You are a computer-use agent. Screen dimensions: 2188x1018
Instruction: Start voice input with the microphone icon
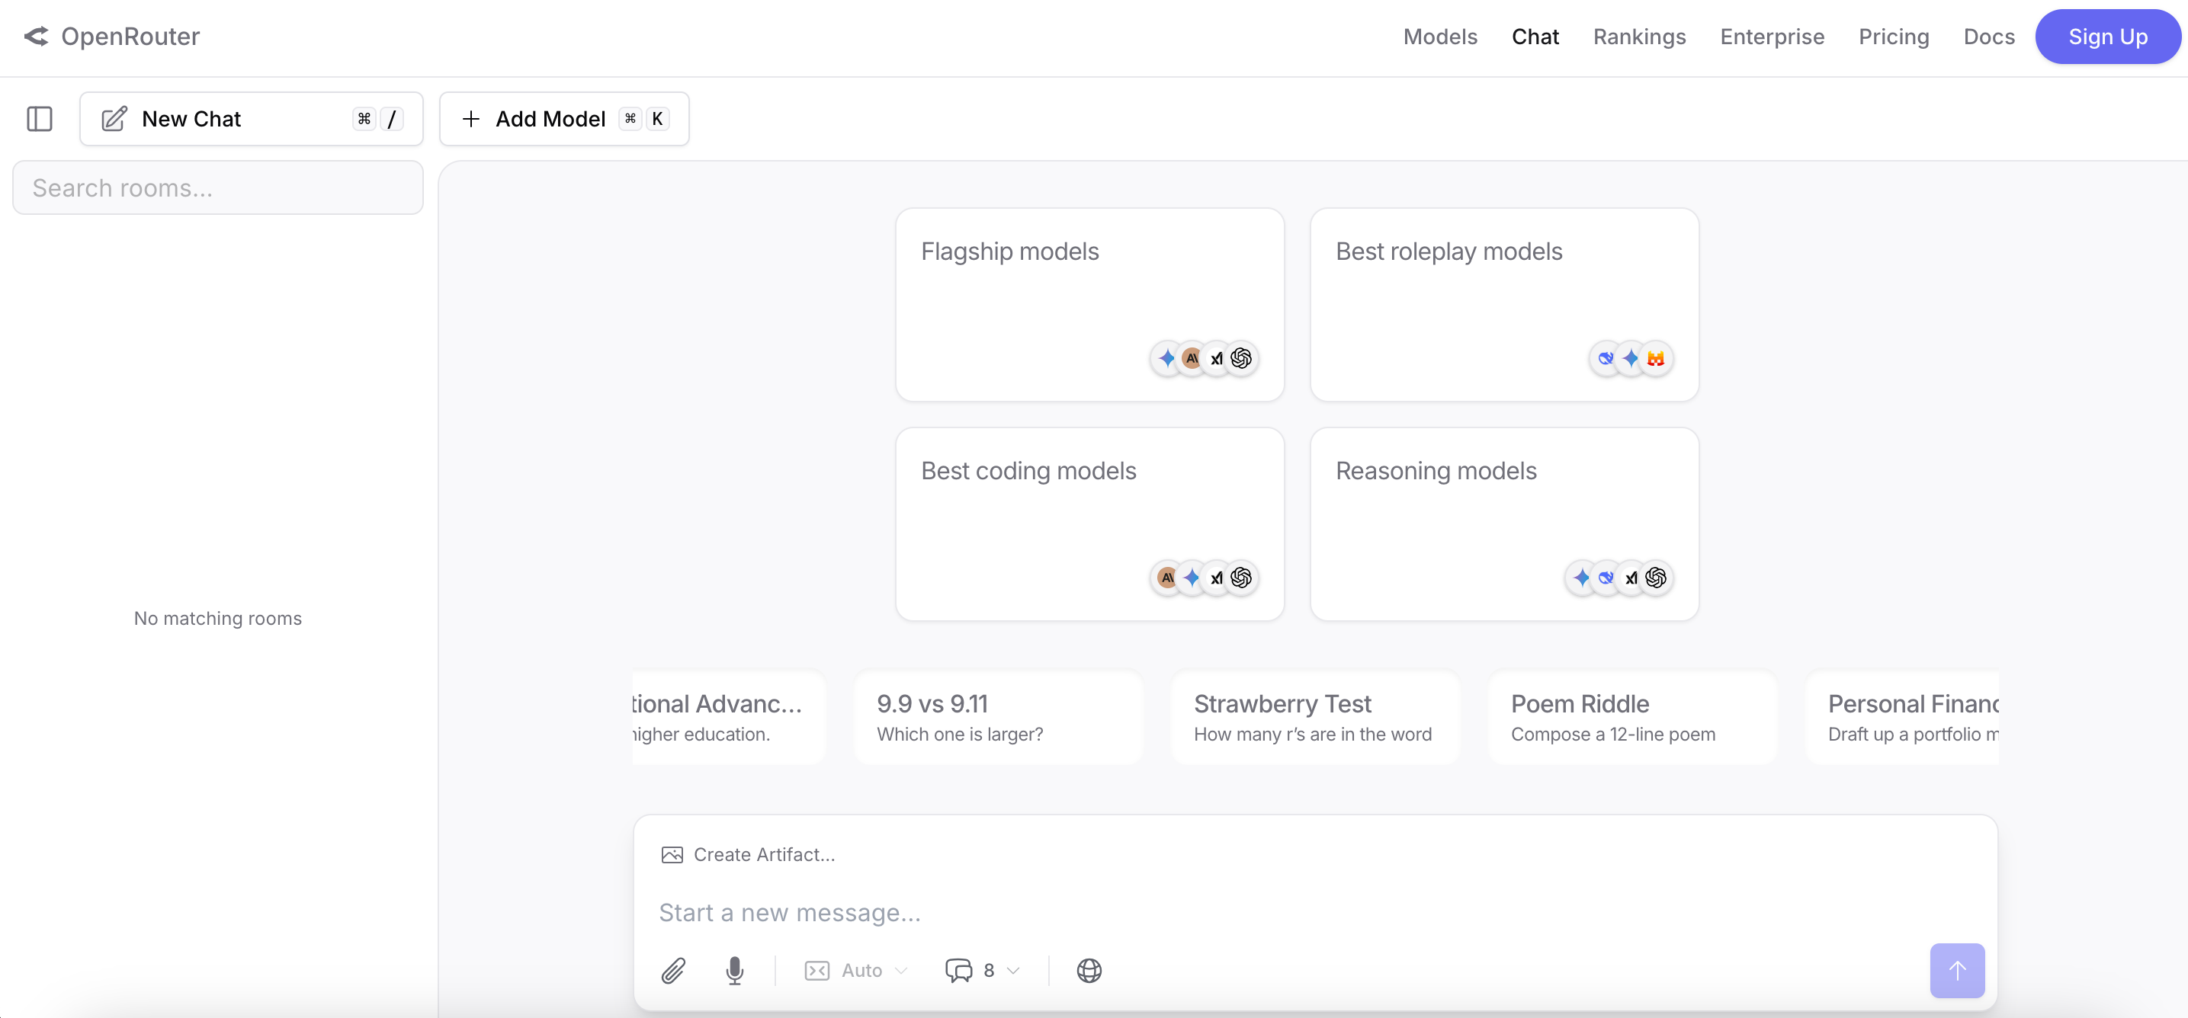pyautogui.click(x=735, y=969)
